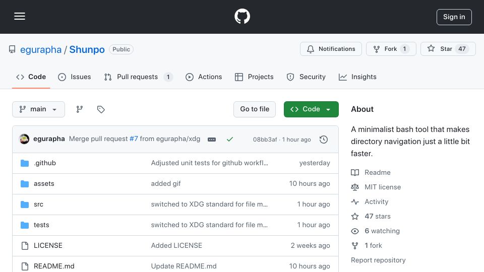Screen dimensions: 484x272
Task: Switch to the Code tab
Action: point(31,77)
